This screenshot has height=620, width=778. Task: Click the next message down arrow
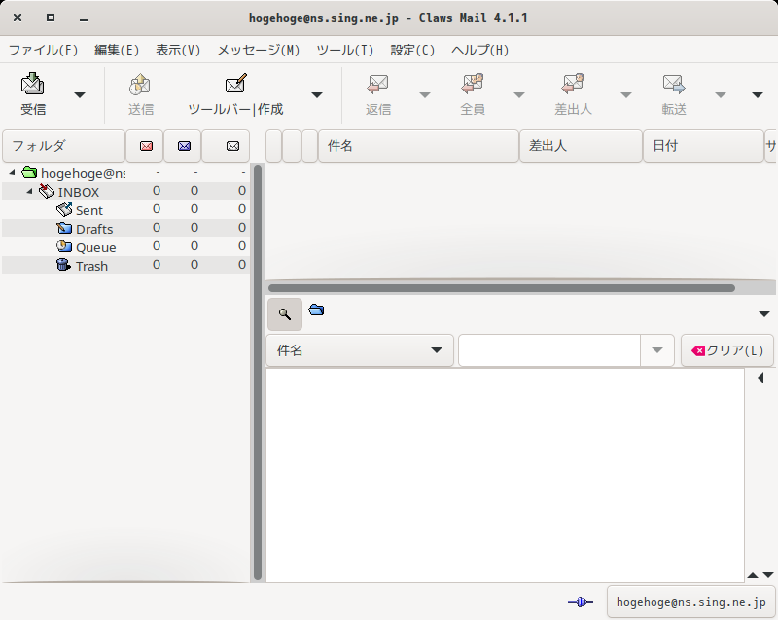pyautogui.click(x=768, y=575)
